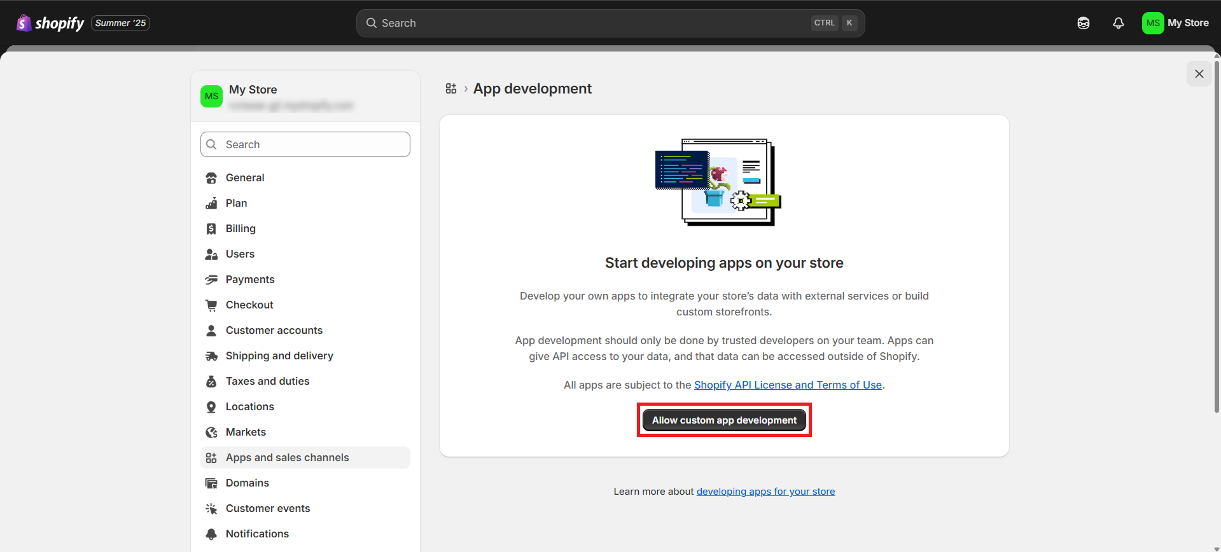Open the Domains settings text label
The image size is (1221, 552).
coord(248,483)
